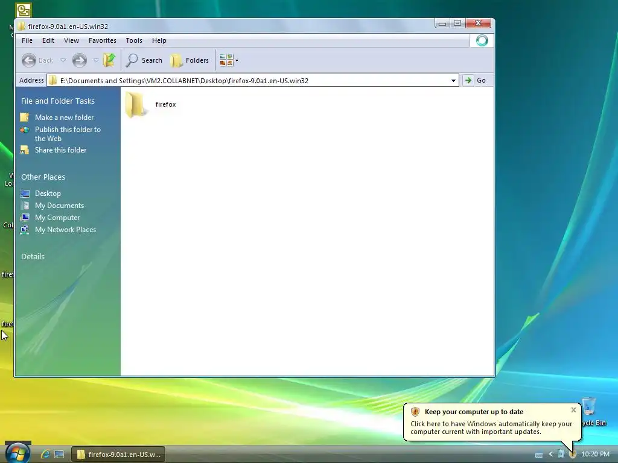618x463 pixels.
Task: Launch Internet Explorer from quick launch
Action: tap(45, 455)
